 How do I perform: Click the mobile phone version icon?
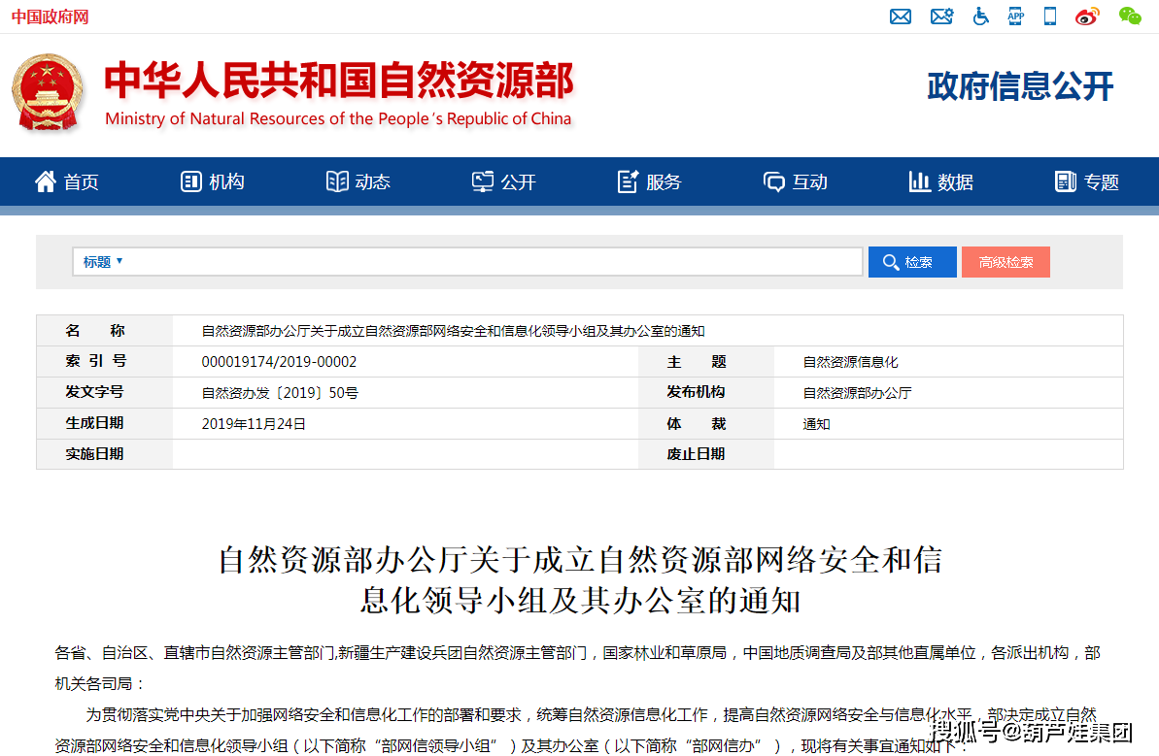point(1050,16)
